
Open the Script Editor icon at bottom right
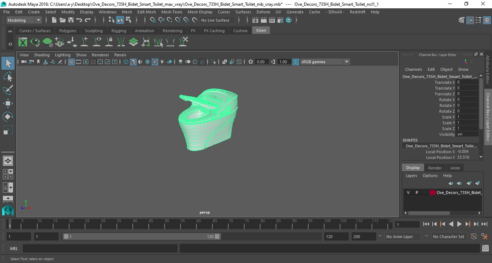pos(485,249)
